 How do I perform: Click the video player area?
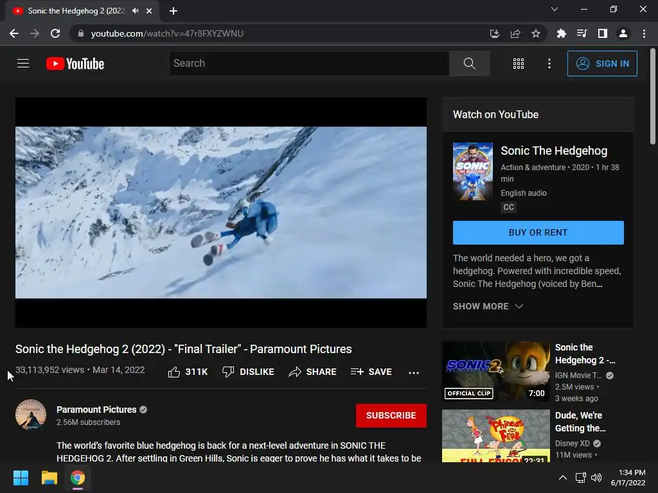click(x=221, y=212)
